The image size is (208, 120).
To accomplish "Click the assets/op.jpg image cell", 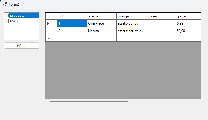I will (131, 23).
